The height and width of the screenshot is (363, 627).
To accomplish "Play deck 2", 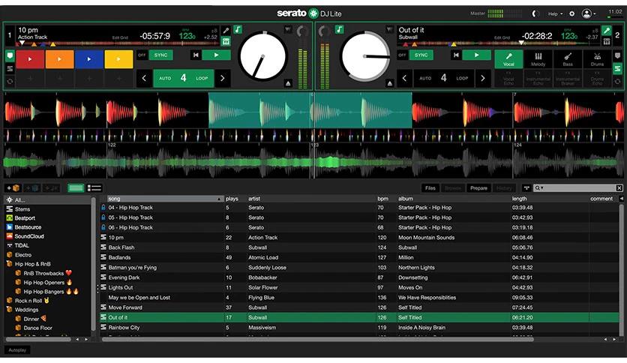I will (477, 55).
